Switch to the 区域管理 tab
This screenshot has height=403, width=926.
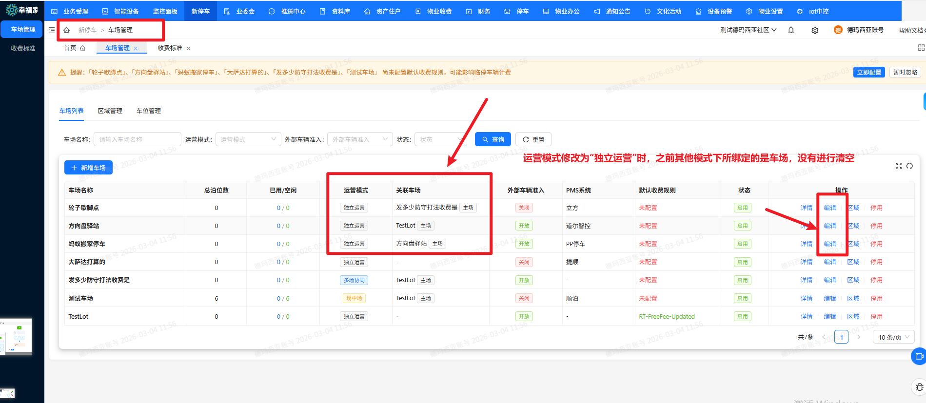pos(110,111)
